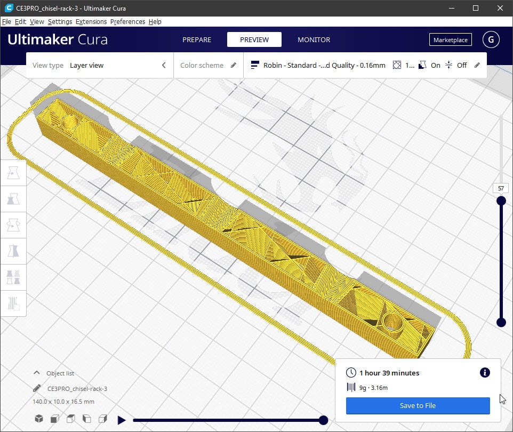Image resolution: width=513 pixels, height=432 pixels.
Task: Close the Cura window
Action: coord(500,8)
